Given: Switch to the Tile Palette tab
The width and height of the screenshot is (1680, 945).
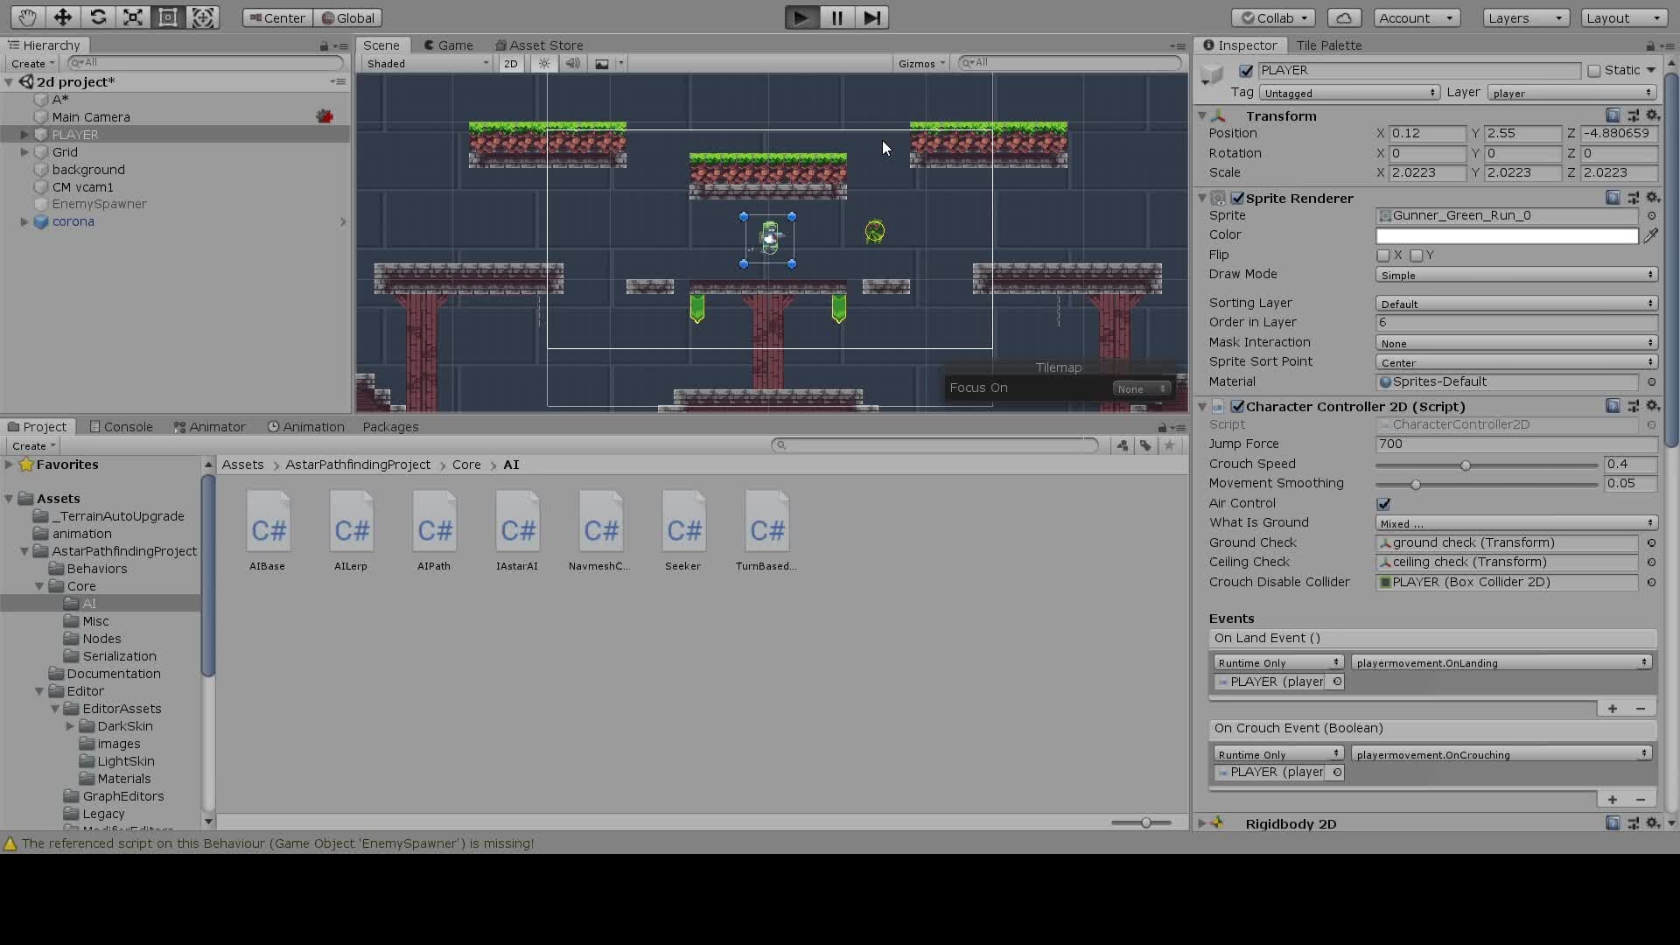Looking at the screenshot, I should [x=1329, y=45].
